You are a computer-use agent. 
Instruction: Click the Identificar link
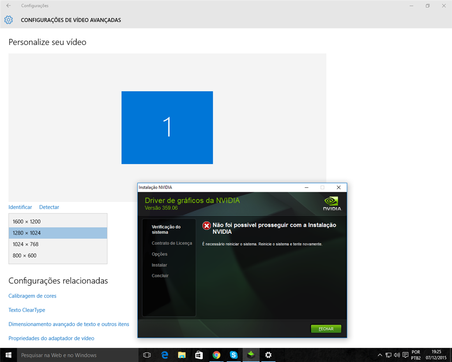[x=20, y=207]
